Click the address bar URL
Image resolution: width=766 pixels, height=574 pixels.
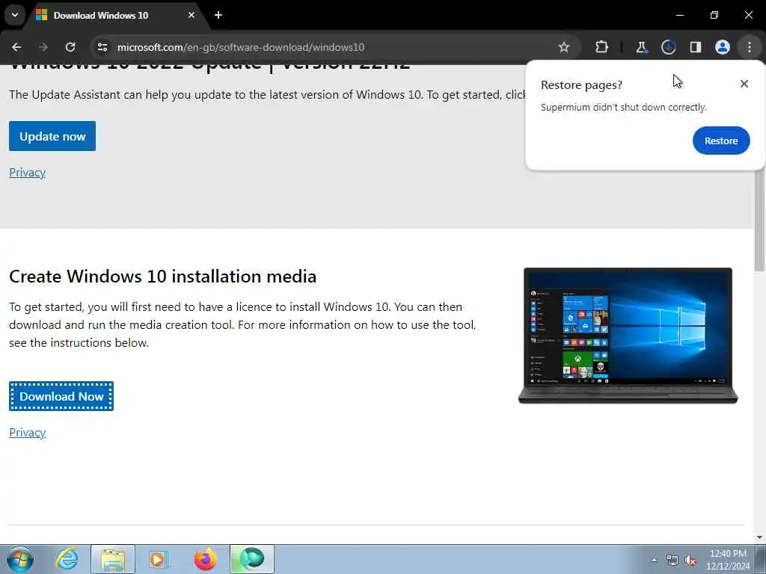[241, 47]
